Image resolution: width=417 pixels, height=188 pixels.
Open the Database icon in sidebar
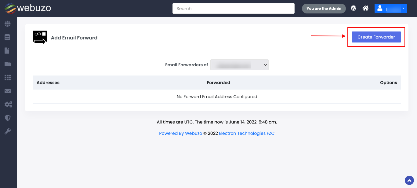8,37
